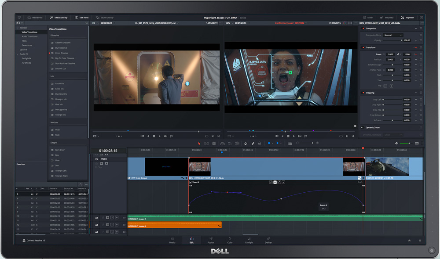This screenshot has height=259, width=440.
Task: Toggle the Composite section enable dot
Action: tap(363, 29)
